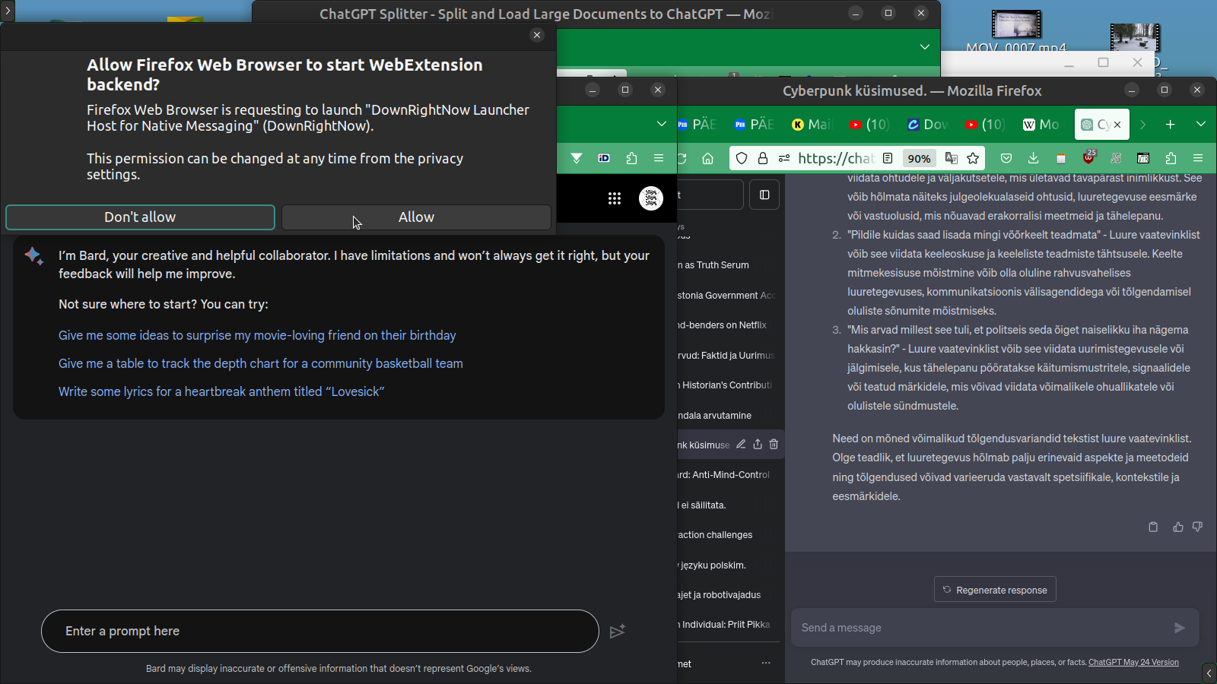Delete the selected Cyberpunk küsimused chat
The width and height of the screenshot is (1217, 684).
774,445
